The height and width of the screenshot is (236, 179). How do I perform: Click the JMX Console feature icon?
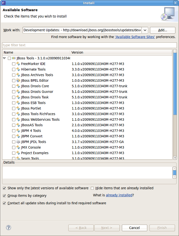tap(18, 147)
